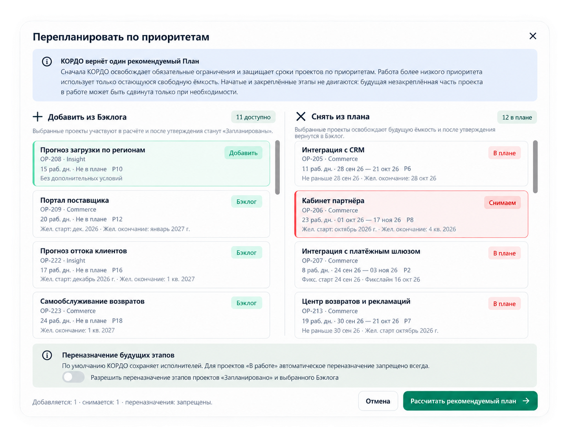Click the info icon beside Переназначение будущих этапов
The width and height of the screenshot is (569, 427).
pyautogui.click(x=47, y=355)
